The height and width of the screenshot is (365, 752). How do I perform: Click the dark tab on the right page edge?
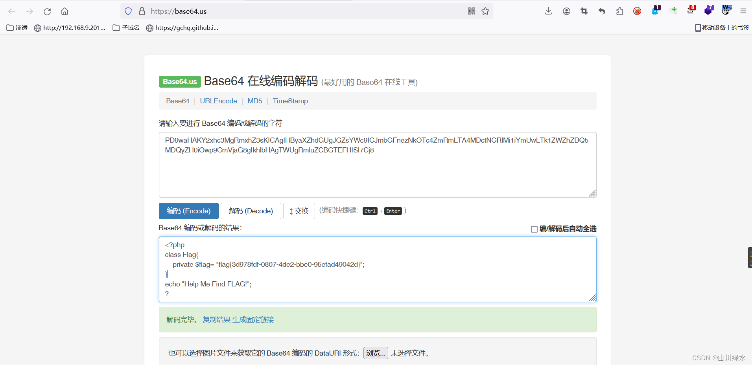[x=750, y=258]
